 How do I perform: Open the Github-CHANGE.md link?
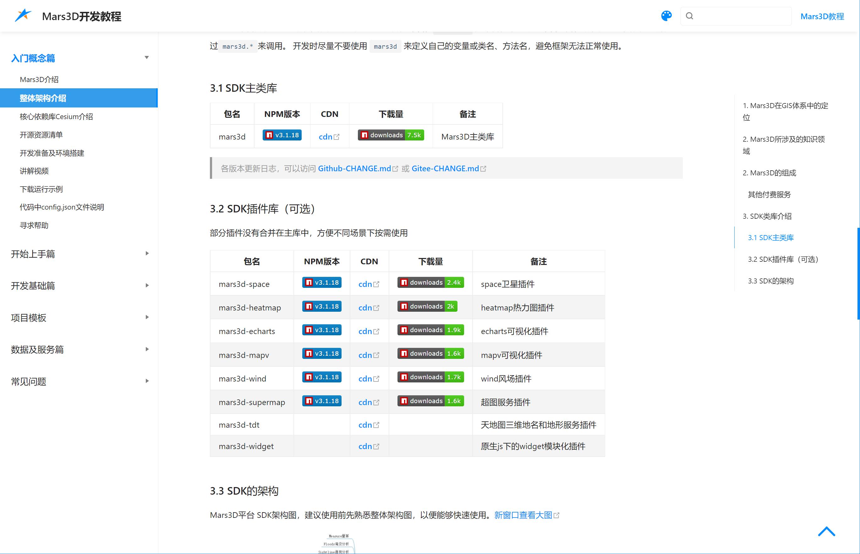tap(354, 168)
